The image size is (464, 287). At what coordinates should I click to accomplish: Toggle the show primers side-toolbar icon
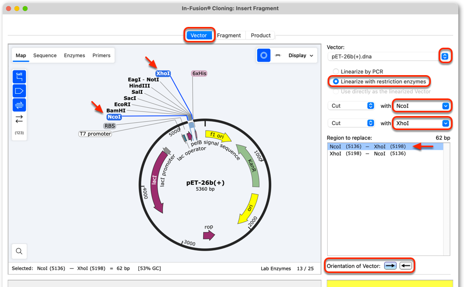click(19, 105)
